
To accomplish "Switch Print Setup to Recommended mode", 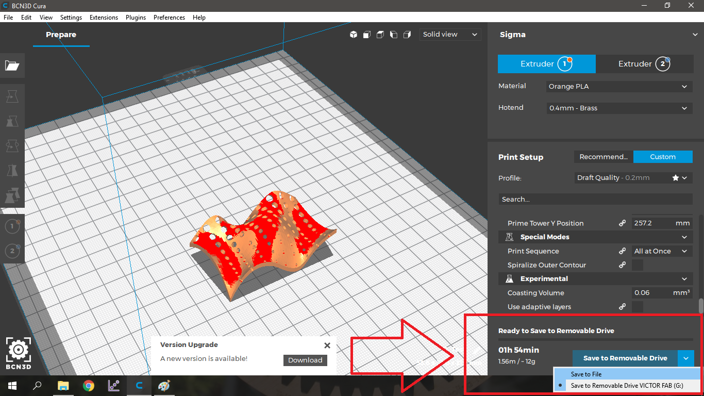I will click(604, 157).
